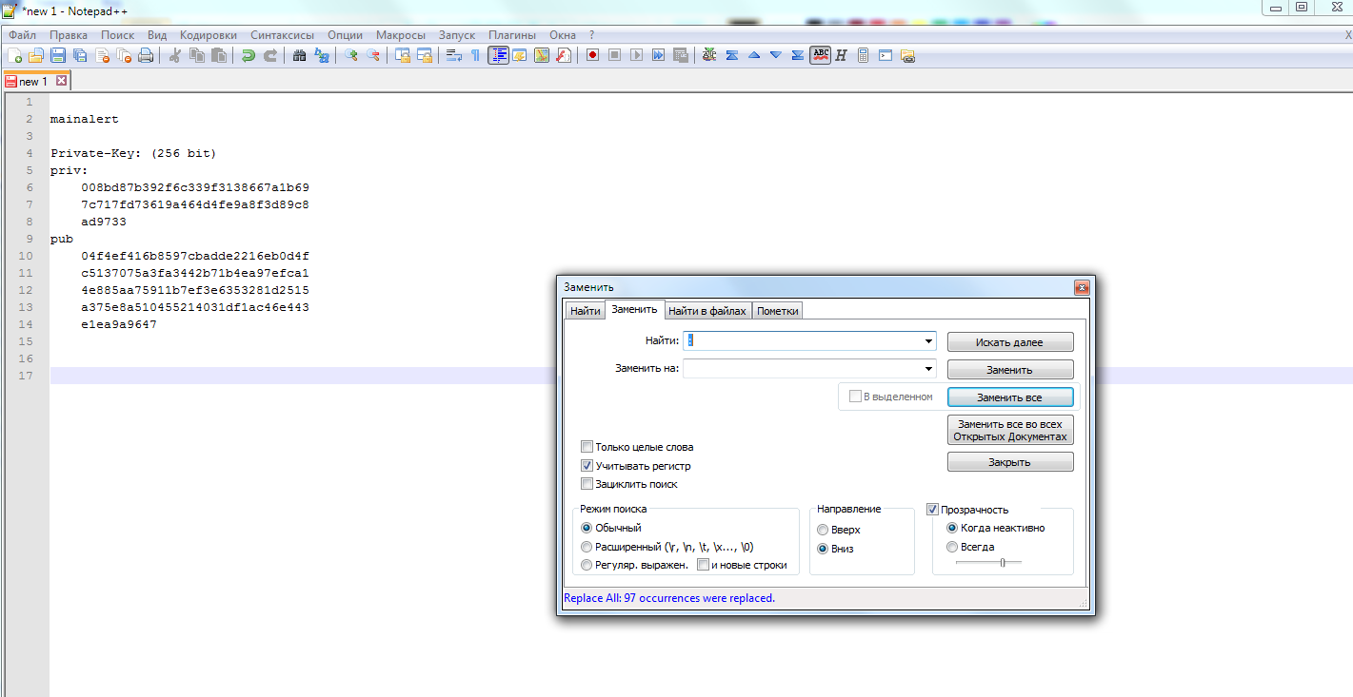This screenshot has height=697, width=1353.
Task: Open the Плагины menu
Action: point(512,35)
